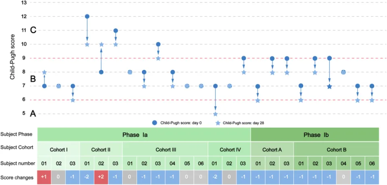
Task: Click the day 28 star of Cohort I subject 01
Action: (x=44, y=72)
